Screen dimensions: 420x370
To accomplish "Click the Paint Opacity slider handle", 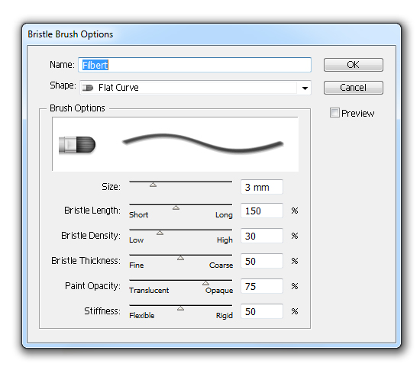I will (x=205, y=283).
